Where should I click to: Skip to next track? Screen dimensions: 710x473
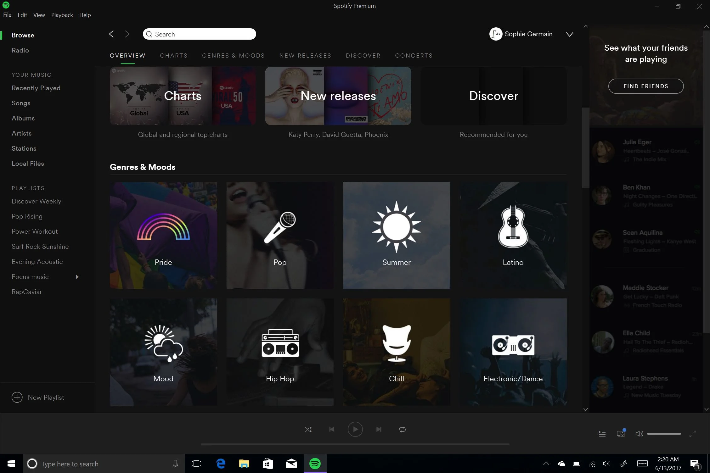379,430
